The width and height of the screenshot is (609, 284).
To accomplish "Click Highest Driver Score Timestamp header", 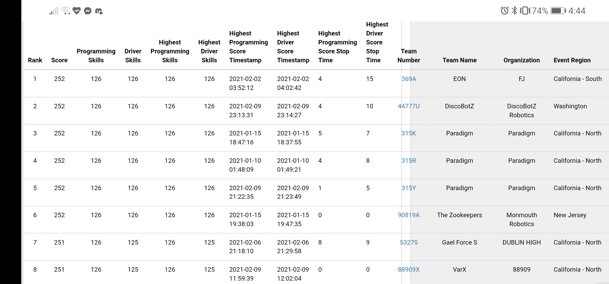I will click(293, 47).
